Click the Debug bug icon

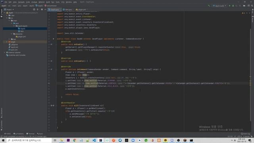tap(233, 6)
